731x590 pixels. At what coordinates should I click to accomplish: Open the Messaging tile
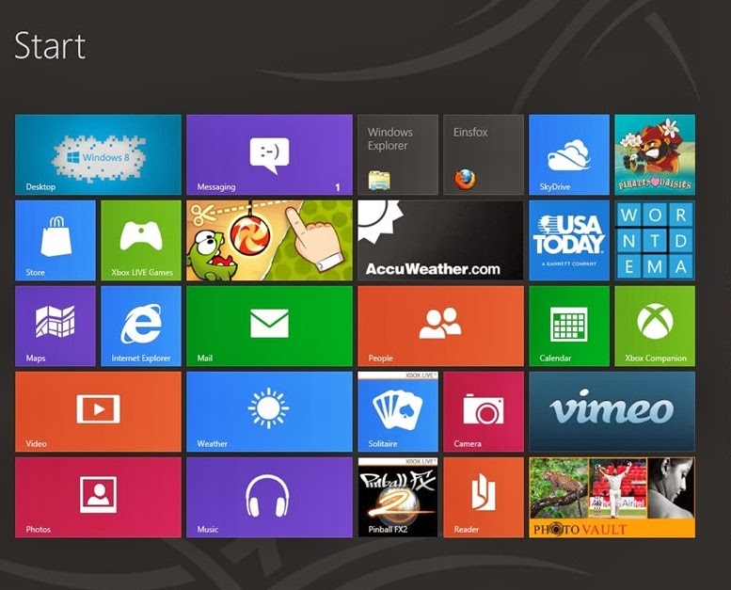pyautogui.click(x=269, y=154)
